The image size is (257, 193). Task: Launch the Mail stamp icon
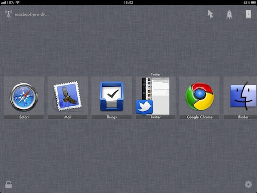tap(67, 96)
